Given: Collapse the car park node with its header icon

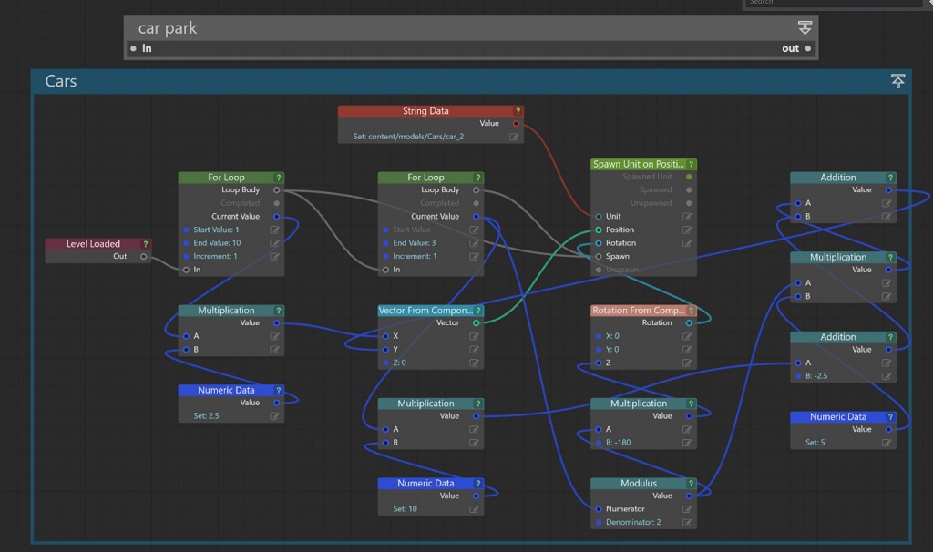Looking at the screenshot, I should (x=805, y=27).
